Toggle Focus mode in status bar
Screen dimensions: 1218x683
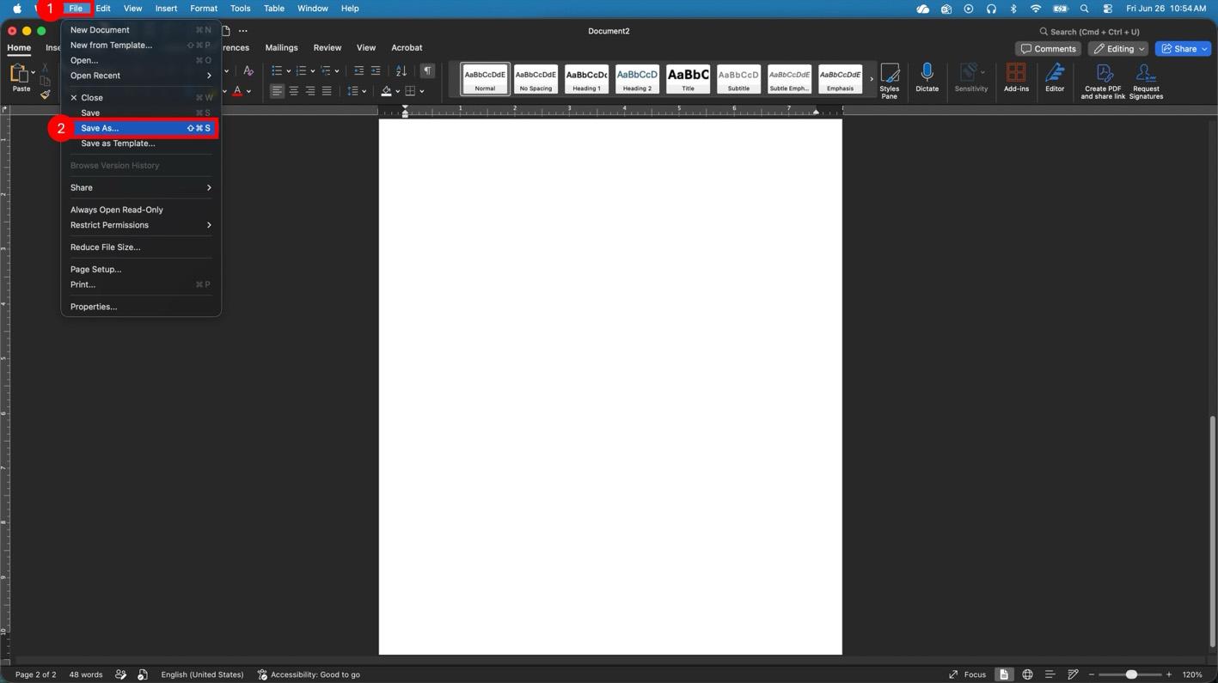pos(967,674)
